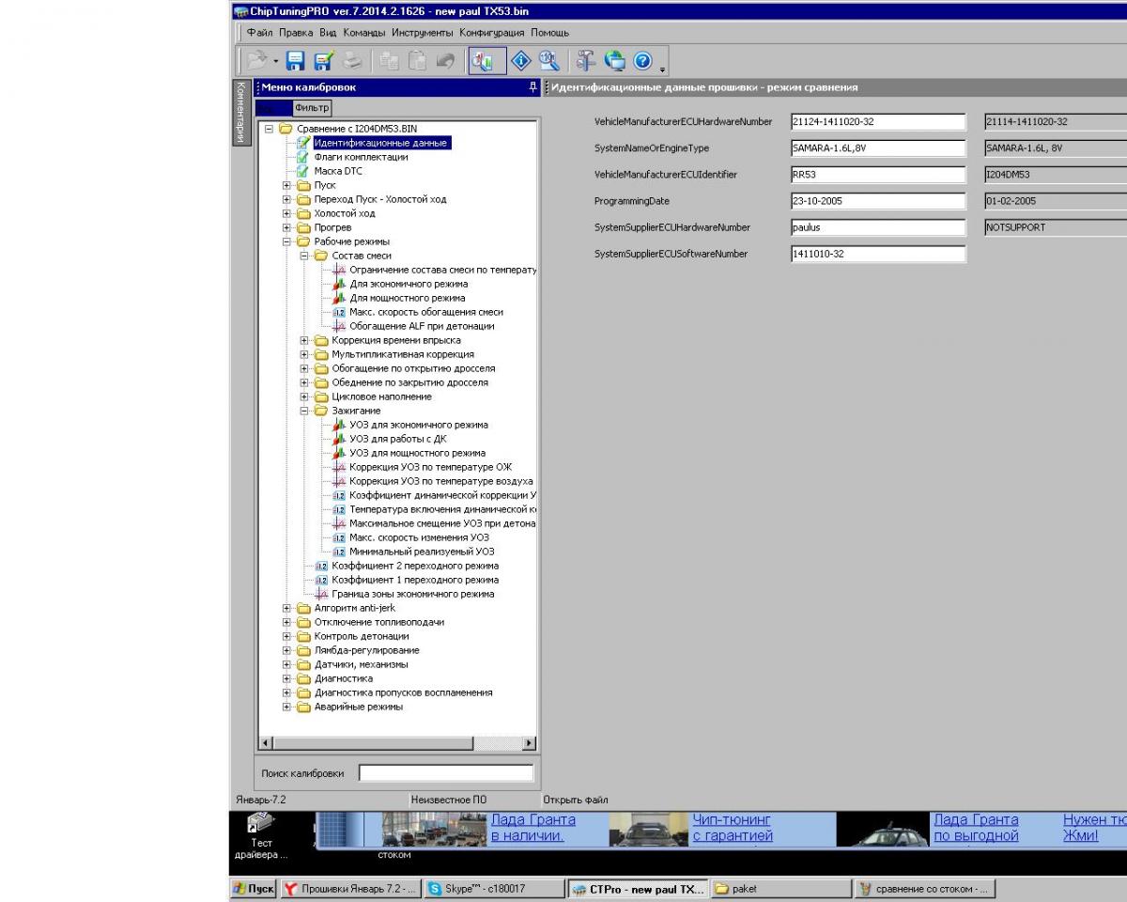Open the Команды menu

coord(364,33)
